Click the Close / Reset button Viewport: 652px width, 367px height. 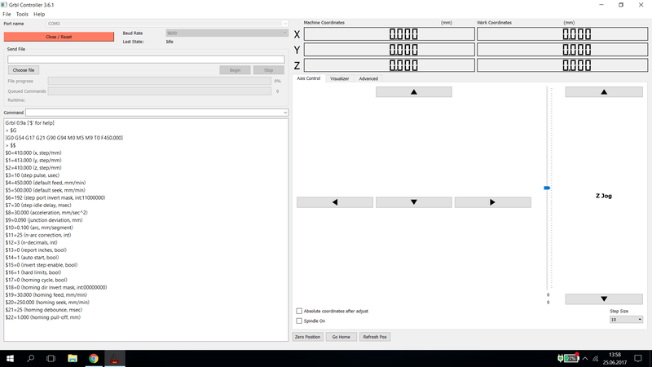click(x=59, y=37)
